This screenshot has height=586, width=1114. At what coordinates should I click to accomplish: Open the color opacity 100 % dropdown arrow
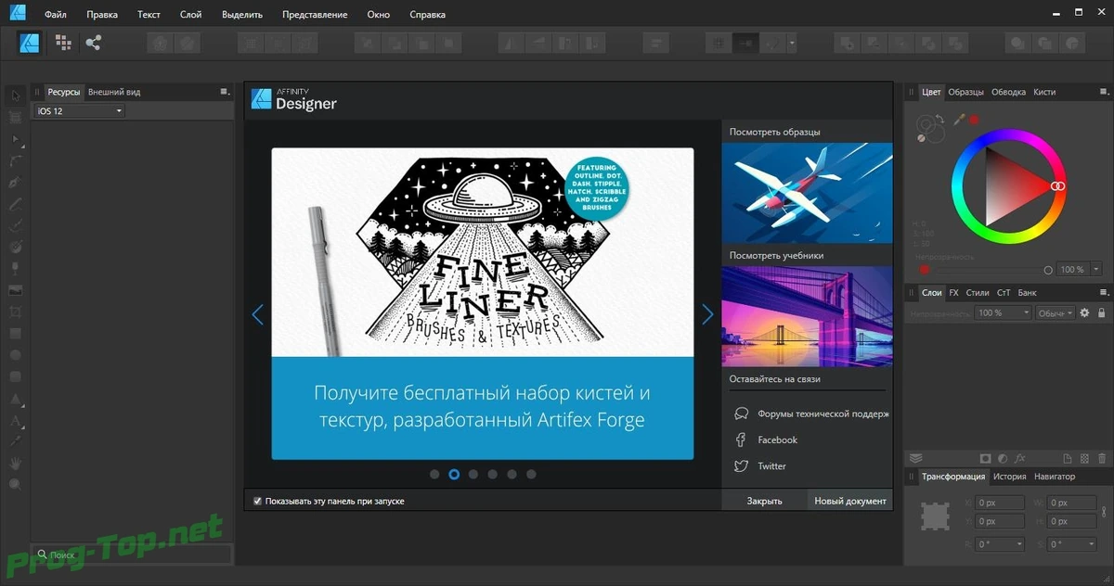click(x=1096, y=269)
